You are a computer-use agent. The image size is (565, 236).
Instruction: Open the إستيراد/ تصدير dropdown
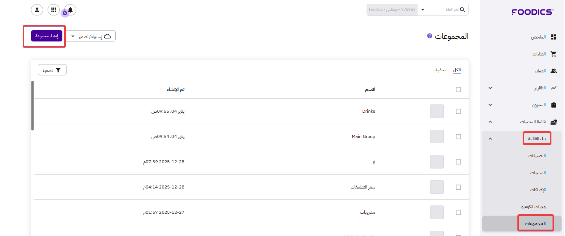point(91,36)
